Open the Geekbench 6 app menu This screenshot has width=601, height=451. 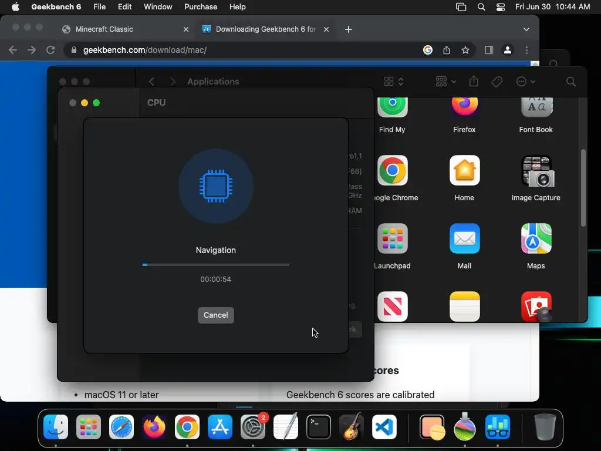56,7
